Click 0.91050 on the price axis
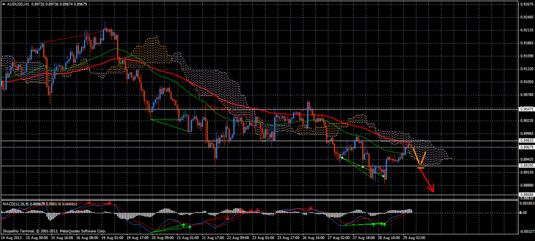 (526, 82)
